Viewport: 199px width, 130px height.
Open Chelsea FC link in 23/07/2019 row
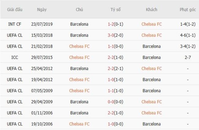tap(152, 24)
